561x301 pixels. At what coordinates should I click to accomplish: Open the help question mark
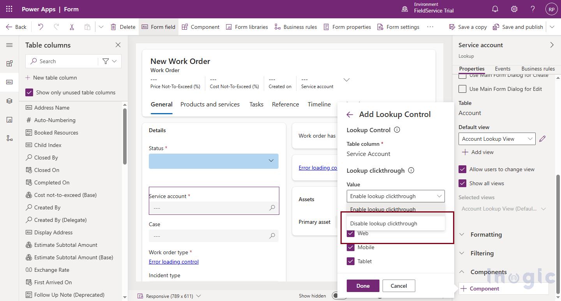point(533,9)
